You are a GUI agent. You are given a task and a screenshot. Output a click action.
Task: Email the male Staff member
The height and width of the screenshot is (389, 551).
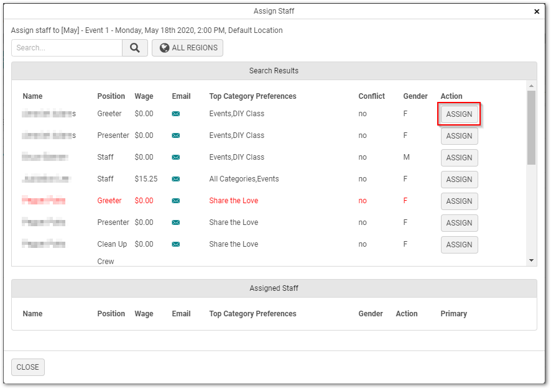pos(176,157)
